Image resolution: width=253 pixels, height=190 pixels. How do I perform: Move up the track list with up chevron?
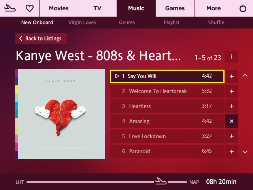coord(245,76)
